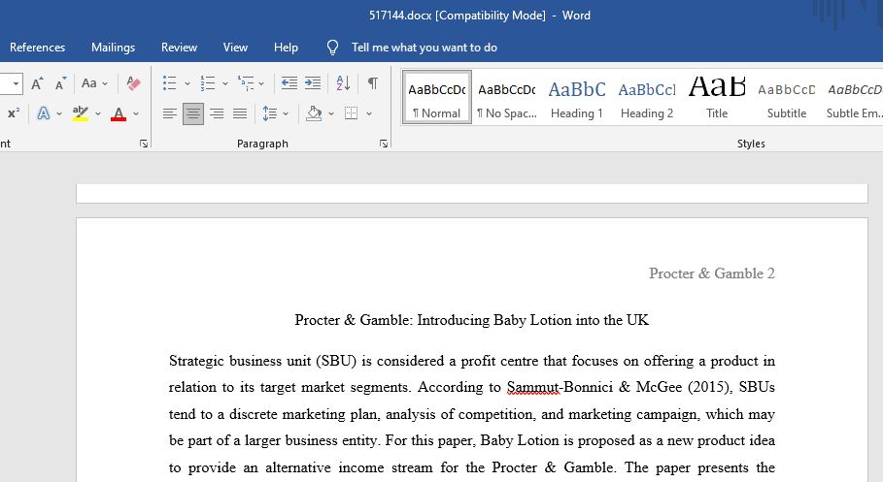Insert a bulleted list
The width and height of the screenshot is (883, 482).
point(169,83)
